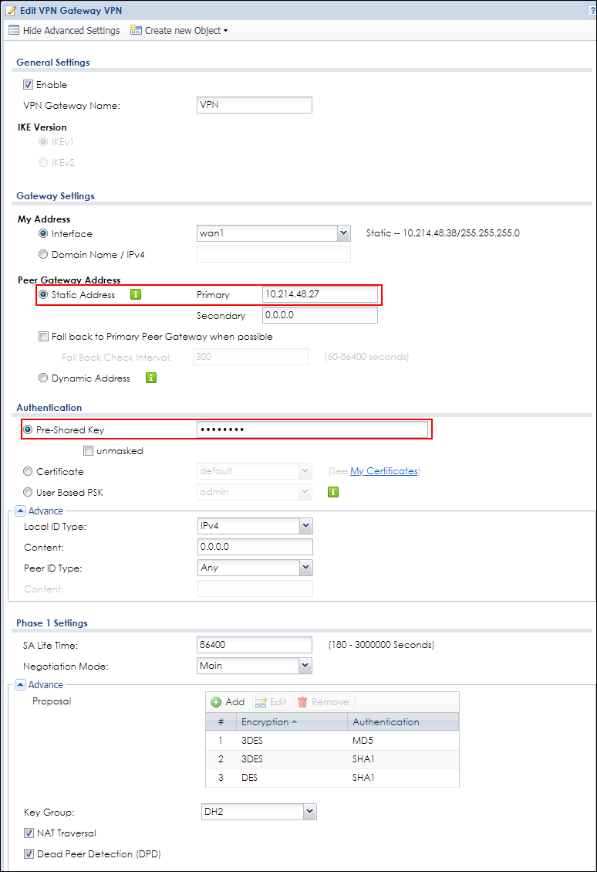Viewport: 597px width, 872px height.
Task: Sort proposals by the Encryption column header
Action: [x=266, y=722]
